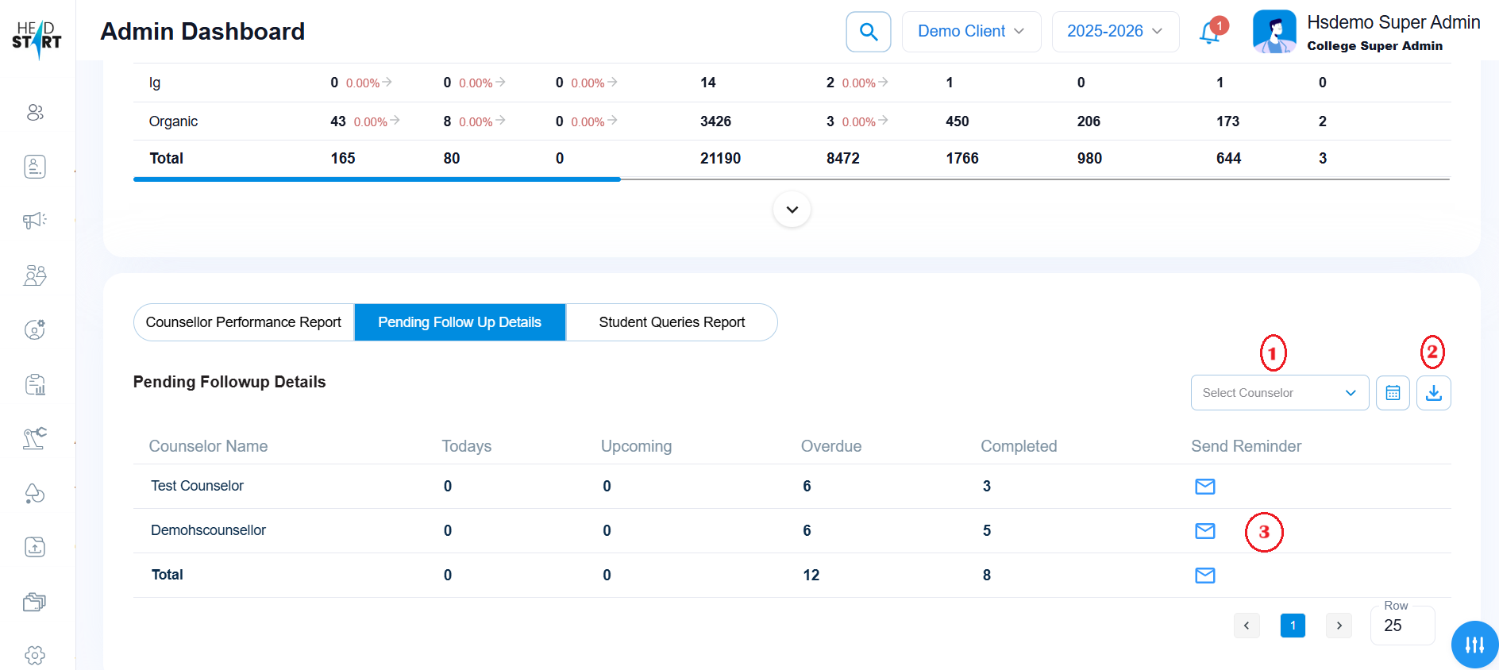
Task: Open the calendar date filter
Action: pos(1393,393)
